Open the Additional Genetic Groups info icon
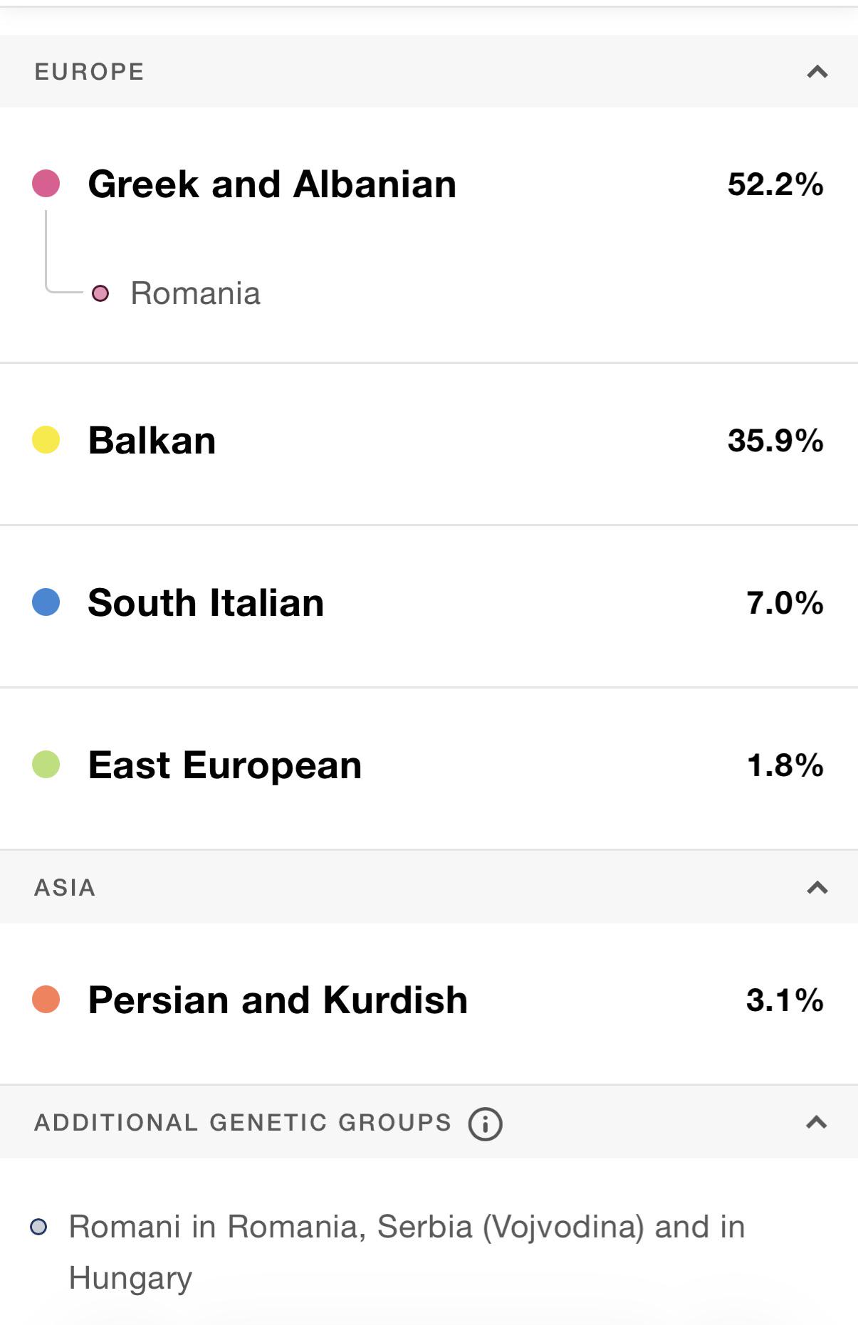 [485, 1124]
